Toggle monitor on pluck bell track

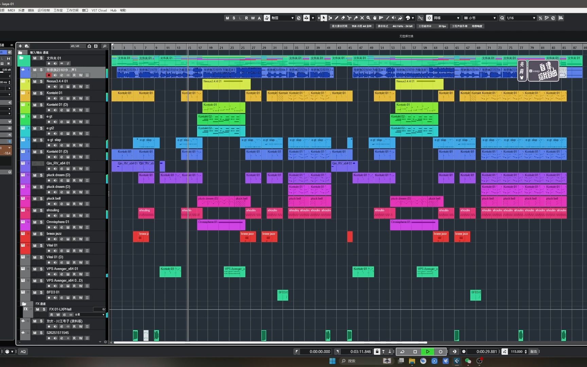(55, 204)
